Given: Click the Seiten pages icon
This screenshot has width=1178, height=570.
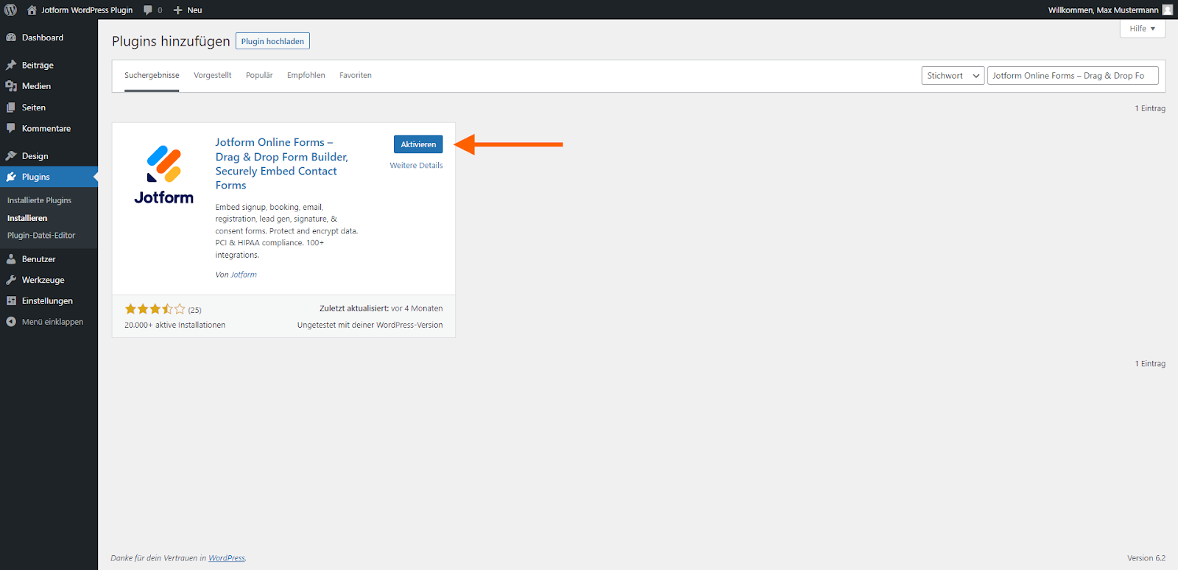Looking at the screenshot, I should (x=11, y=108).
